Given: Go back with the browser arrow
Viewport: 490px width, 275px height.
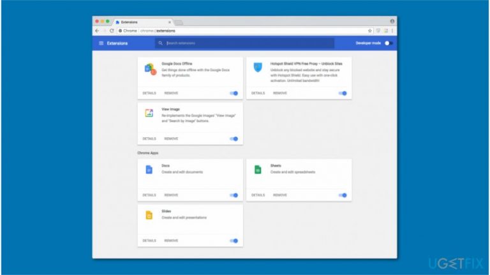Looking at the screenshot, I should [x=97, y=31].
